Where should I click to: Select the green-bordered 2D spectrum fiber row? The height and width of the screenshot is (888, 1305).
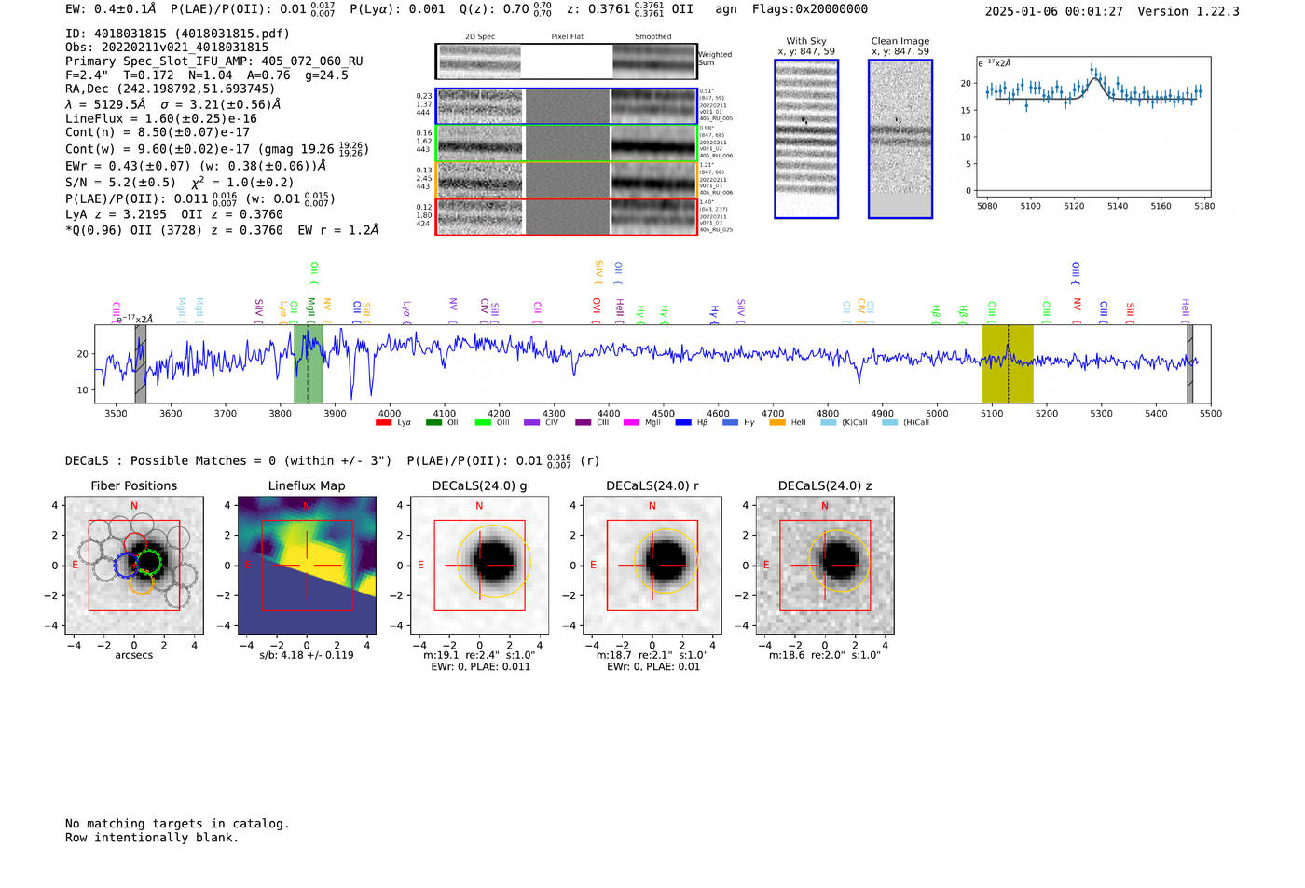567,143
